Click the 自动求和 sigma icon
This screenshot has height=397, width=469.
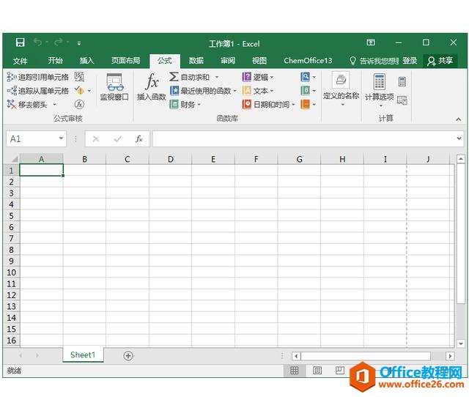(174, 77)
